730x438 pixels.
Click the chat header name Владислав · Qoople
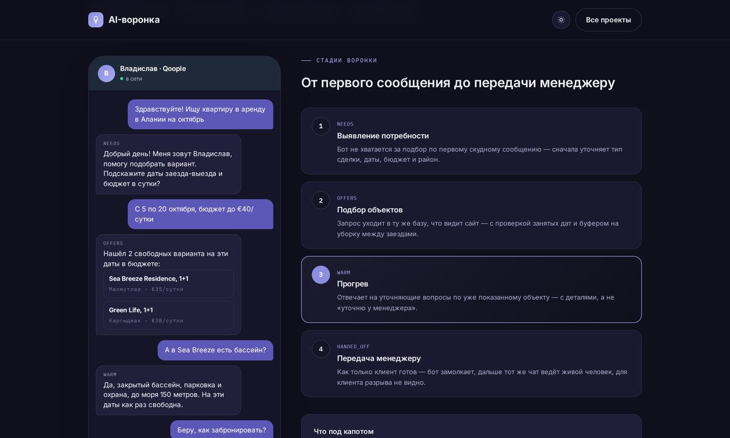coord(153,69)
